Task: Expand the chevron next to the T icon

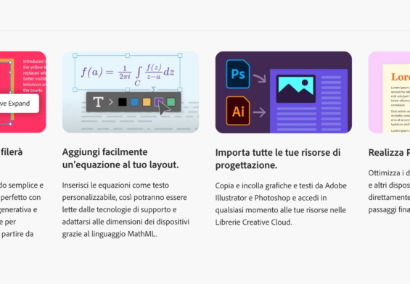Action: click(111, 102)
